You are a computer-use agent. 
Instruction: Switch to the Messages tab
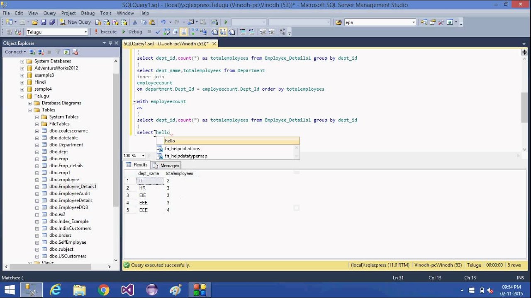pos(166,166)
